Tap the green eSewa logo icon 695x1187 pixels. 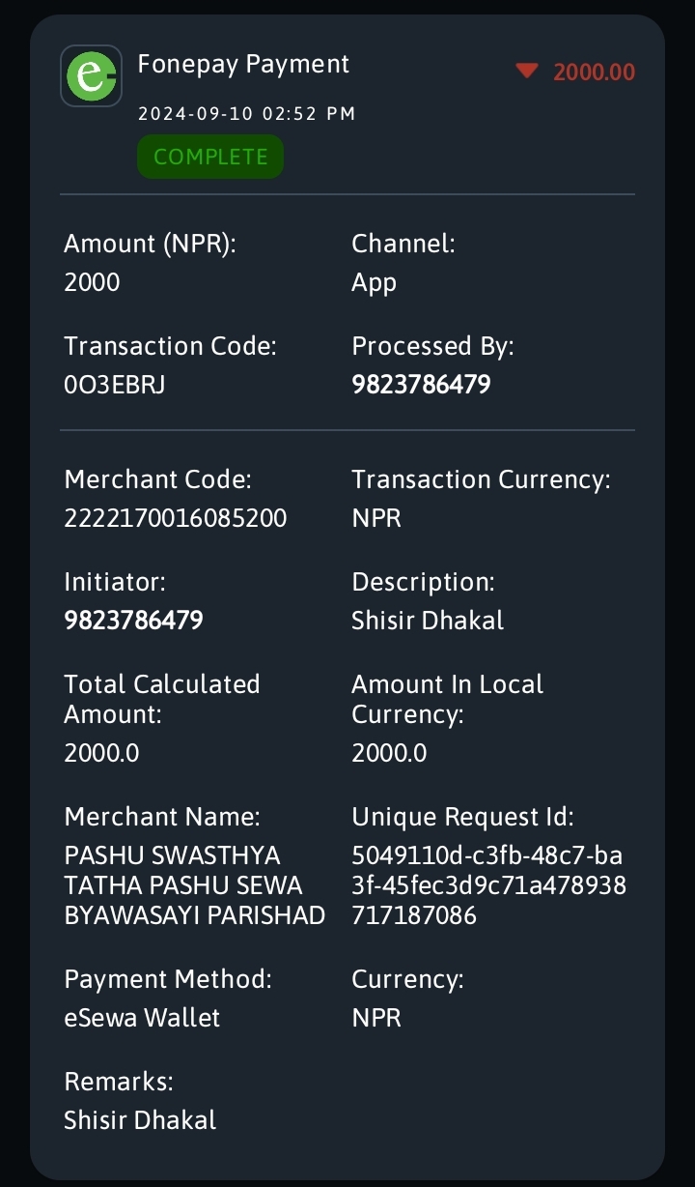point(91,75)
